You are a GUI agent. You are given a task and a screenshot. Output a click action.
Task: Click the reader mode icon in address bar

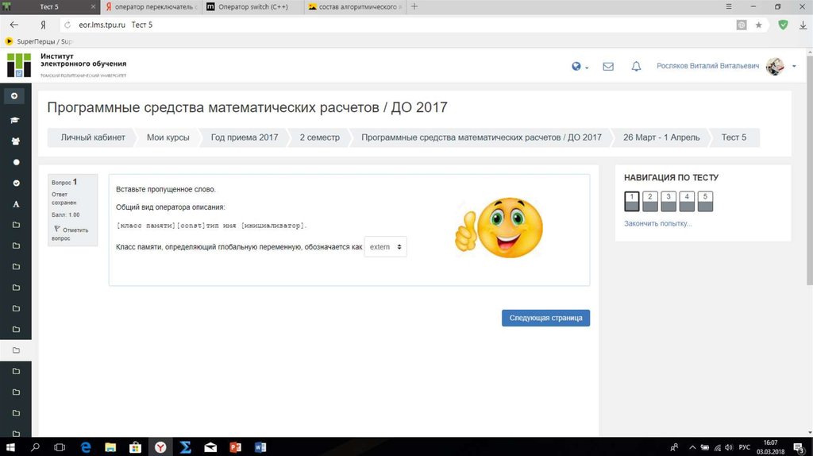point(742,25)
